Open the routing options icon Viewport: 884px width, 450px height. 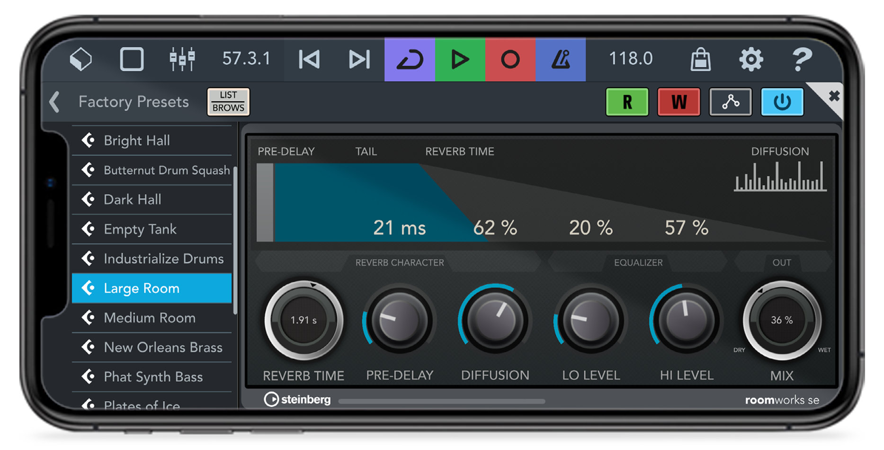pos(730,101)
